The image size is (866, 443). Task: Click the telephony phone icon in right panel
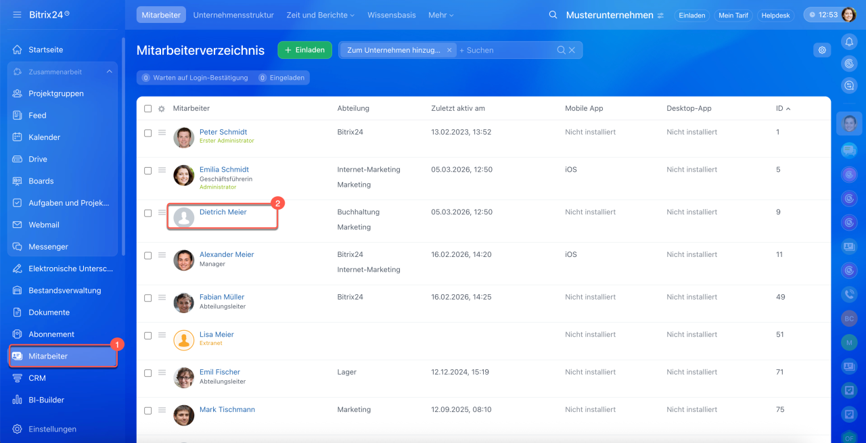tap(849, 294)
